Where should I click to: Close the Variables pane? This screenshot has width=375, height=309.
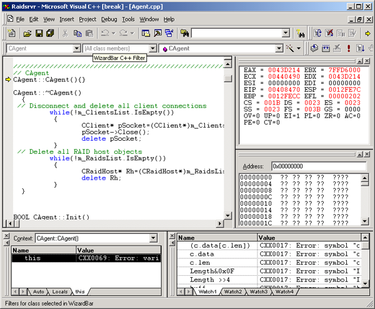click(x=6, y=236)
